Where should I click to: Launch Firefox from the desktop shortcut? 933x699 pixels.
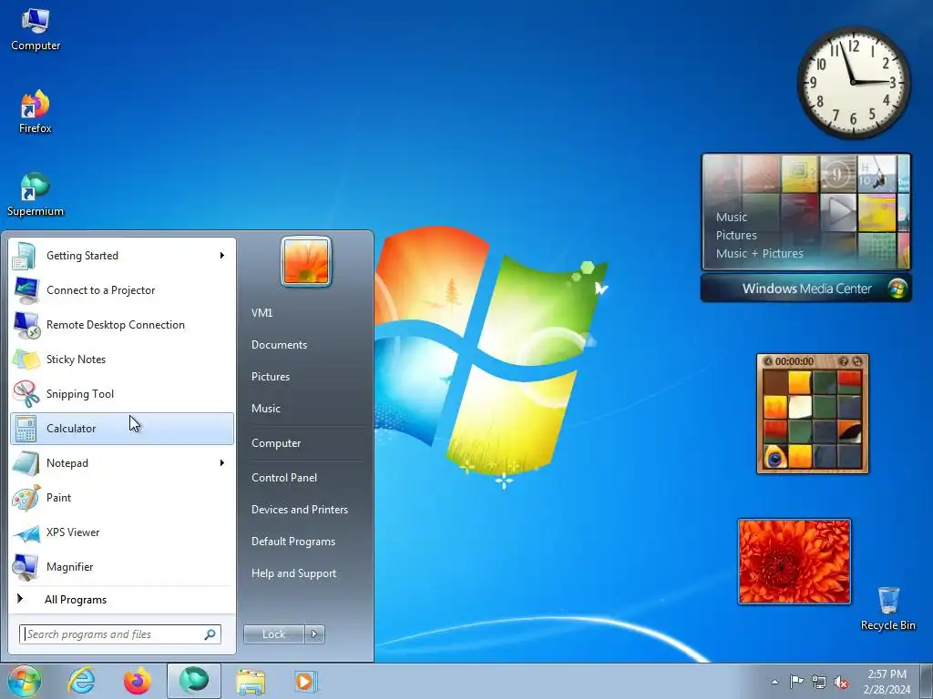(x=36, y=112)
